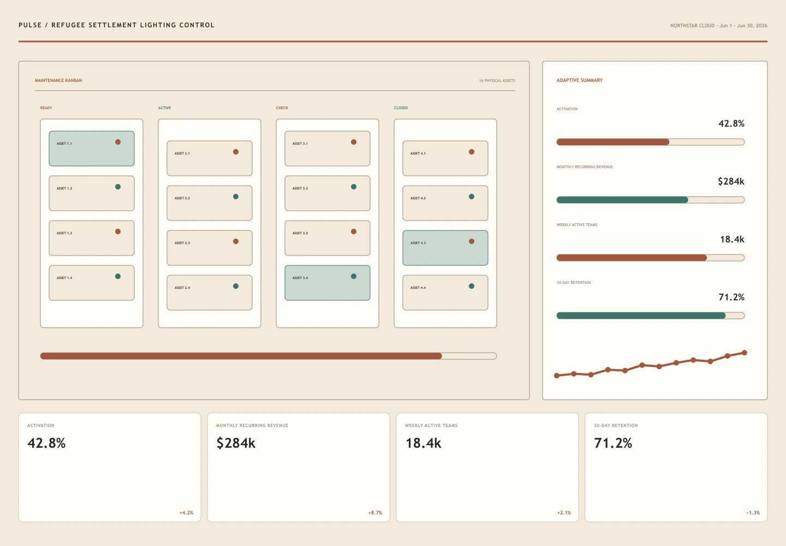Select the status dot on Asset 2.4
Screen dimensions: 786x546
tap(236, 286)
